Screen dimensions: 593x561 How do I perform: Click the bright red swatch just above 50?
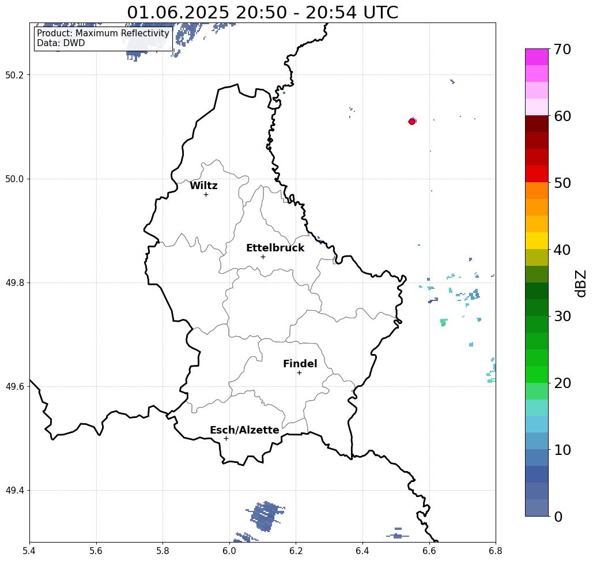click(537, 174)
